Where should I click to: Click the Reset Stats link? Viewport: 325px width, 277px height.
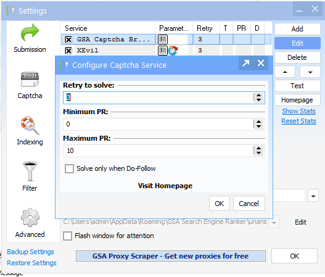(298, 121)
